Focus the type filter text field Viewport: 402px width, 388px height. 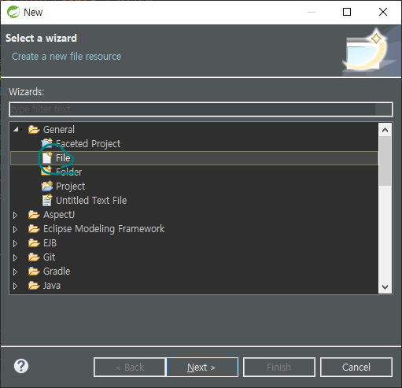click(x=201, y=109)
